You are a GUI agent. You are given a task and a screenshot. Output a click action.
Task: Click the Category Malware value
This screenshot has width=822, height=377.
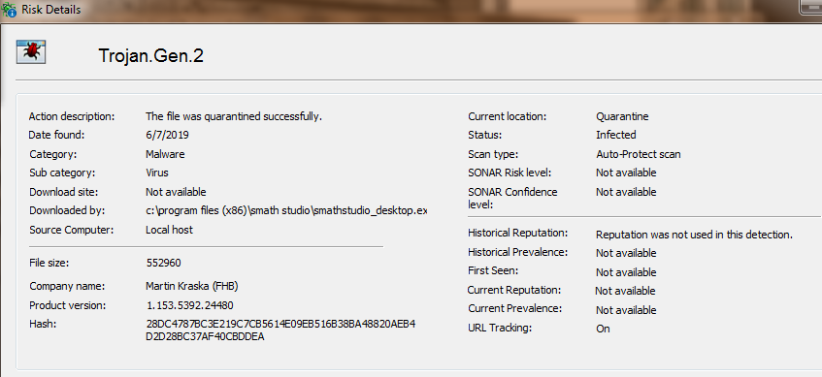165,154
